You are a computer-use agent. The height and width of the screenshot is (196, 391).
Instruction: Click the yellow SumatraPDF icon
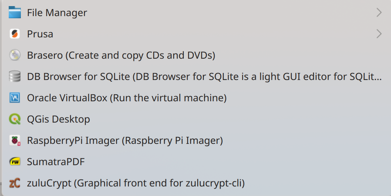click(15, 162)
